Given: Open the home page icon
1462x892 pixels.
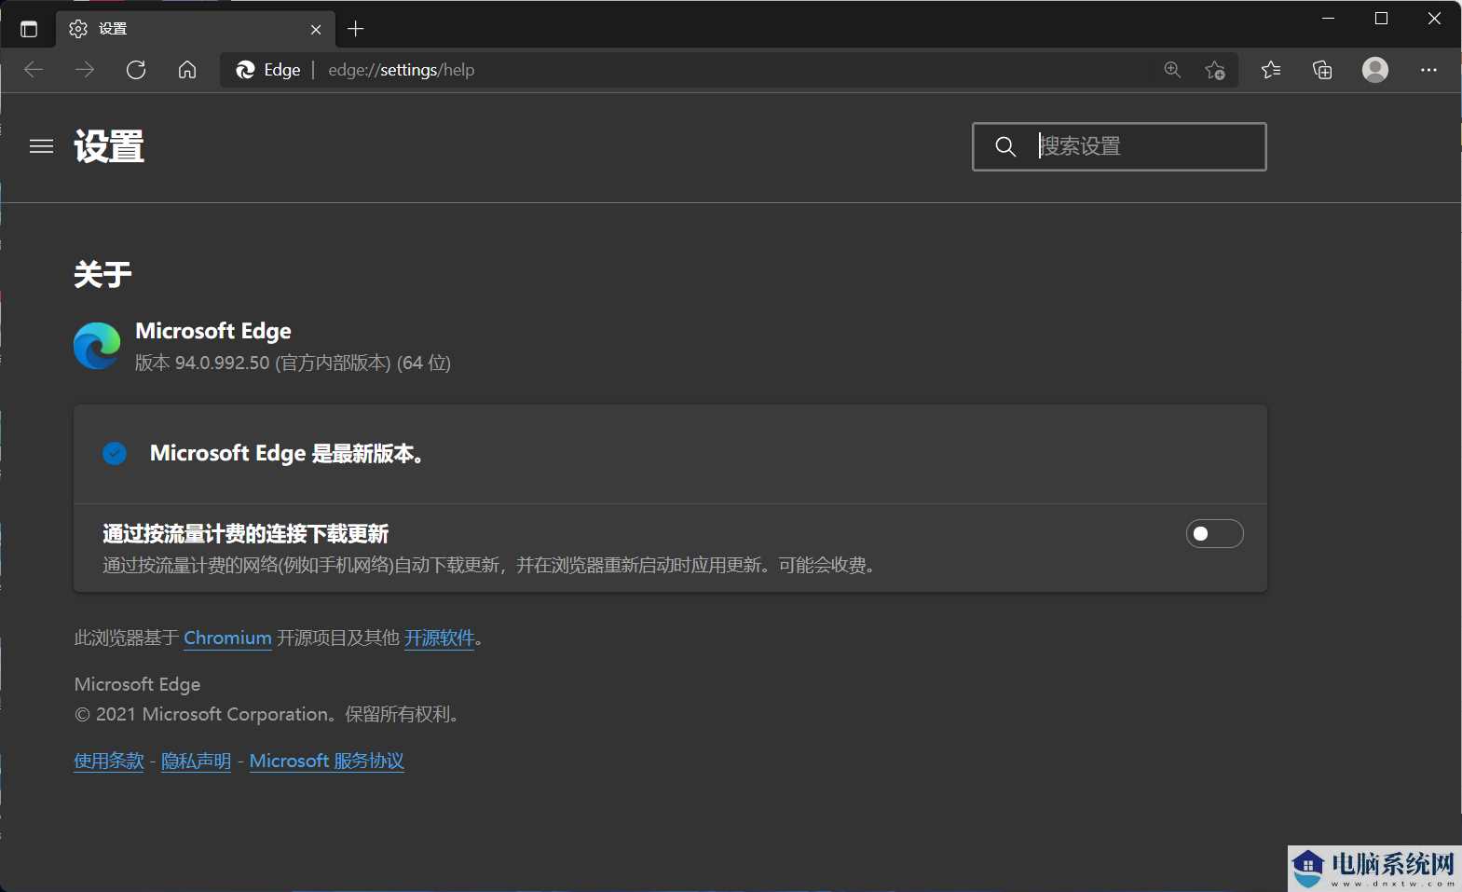Looking at the screenshot, I should (187, 70).
